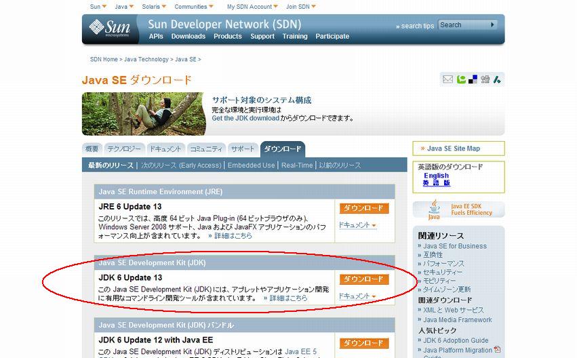Open パフォーマンス related resource link

click(x=444, y=264)
